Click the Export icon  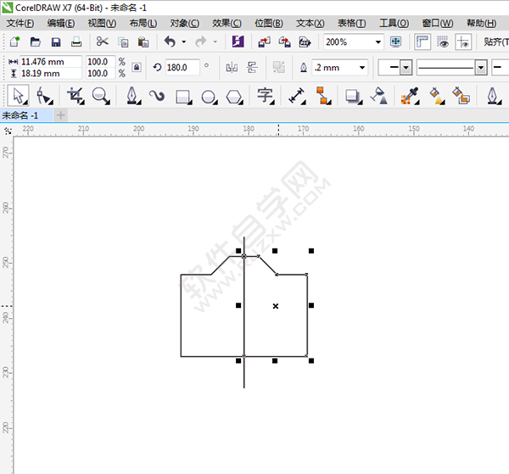tap(285, 42)
